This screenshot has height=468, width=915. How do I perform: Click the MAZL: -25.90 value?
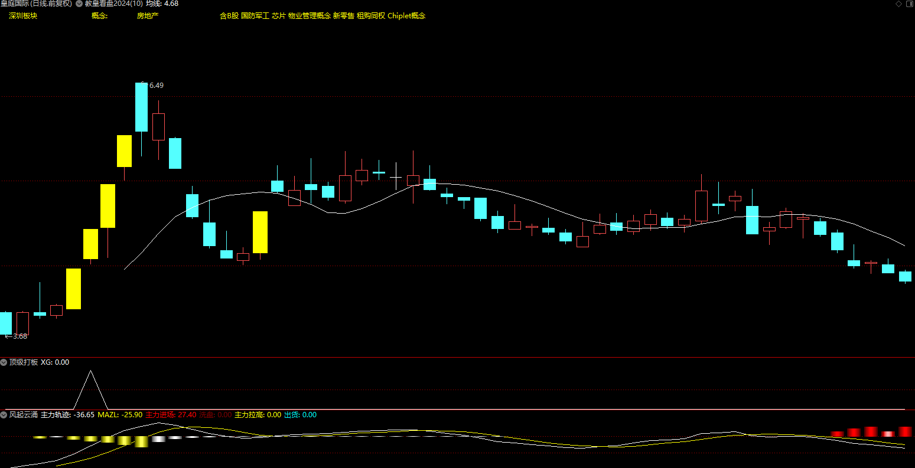[x=120, y=415]
